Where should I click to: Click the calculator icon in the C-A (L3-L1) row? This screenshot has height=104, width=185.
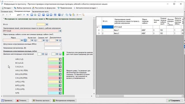pos(60,67)
